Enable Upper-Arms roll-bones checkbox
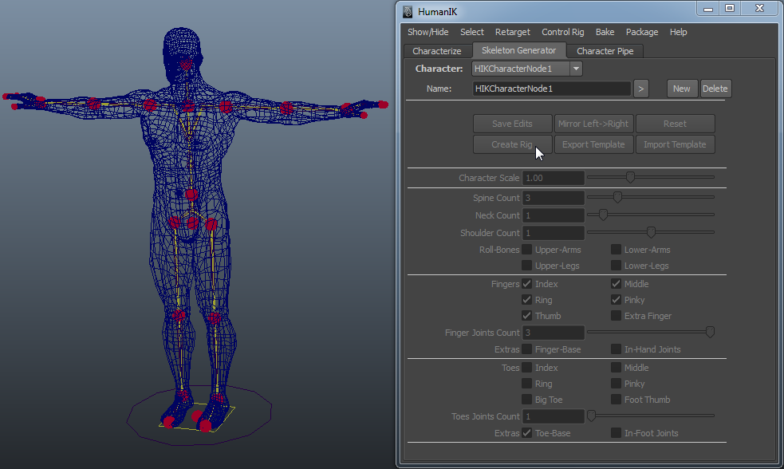The width and height of the screenshot is (784, 469). tap(527, 250)
